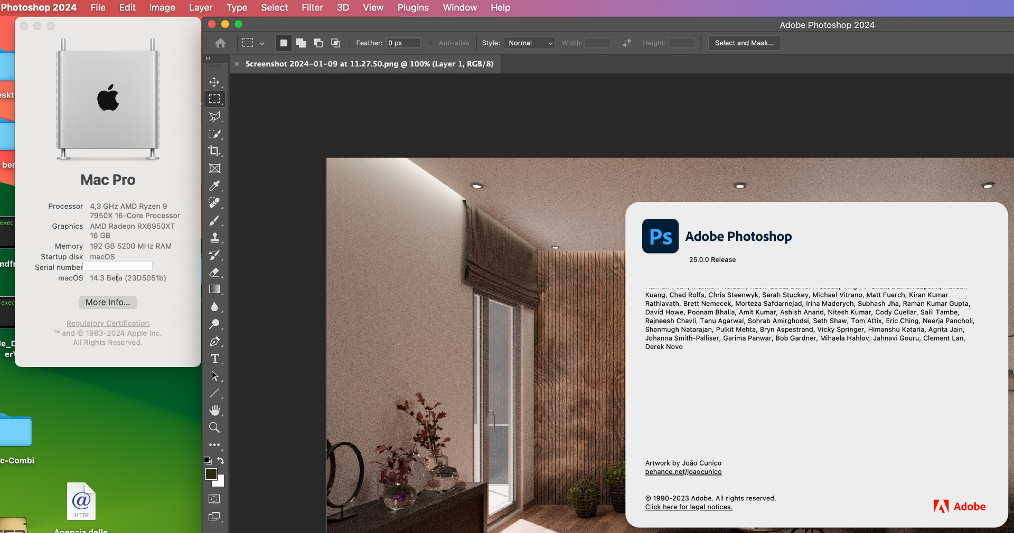Image resolution: width=1014 pixels, height=533 pixels.
Task: Select the History Brush tool
Action: tap(214, 255)
